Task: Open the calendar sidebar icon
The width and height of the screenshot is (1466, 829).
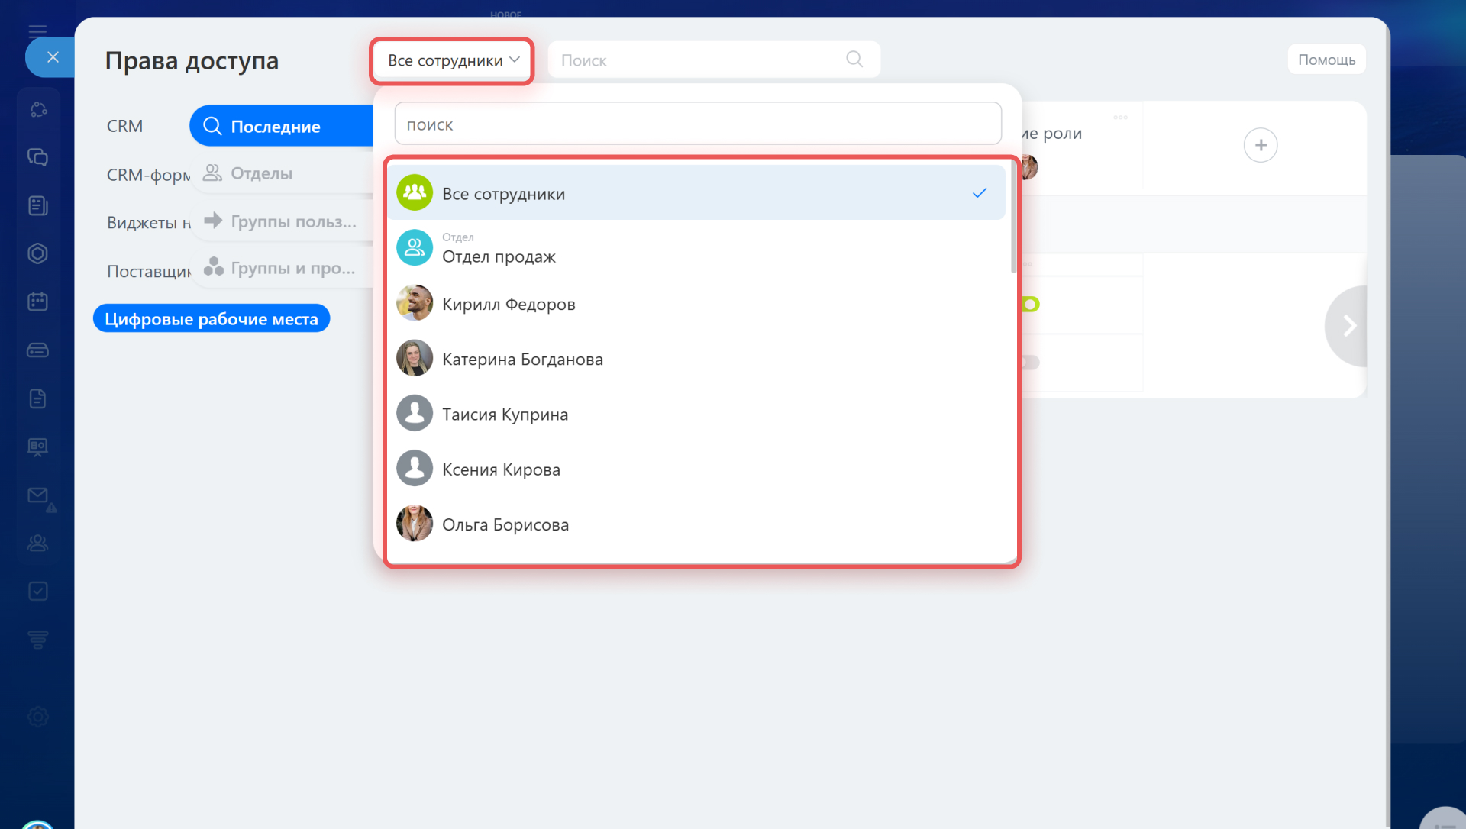Action: [x=37, y=302]
